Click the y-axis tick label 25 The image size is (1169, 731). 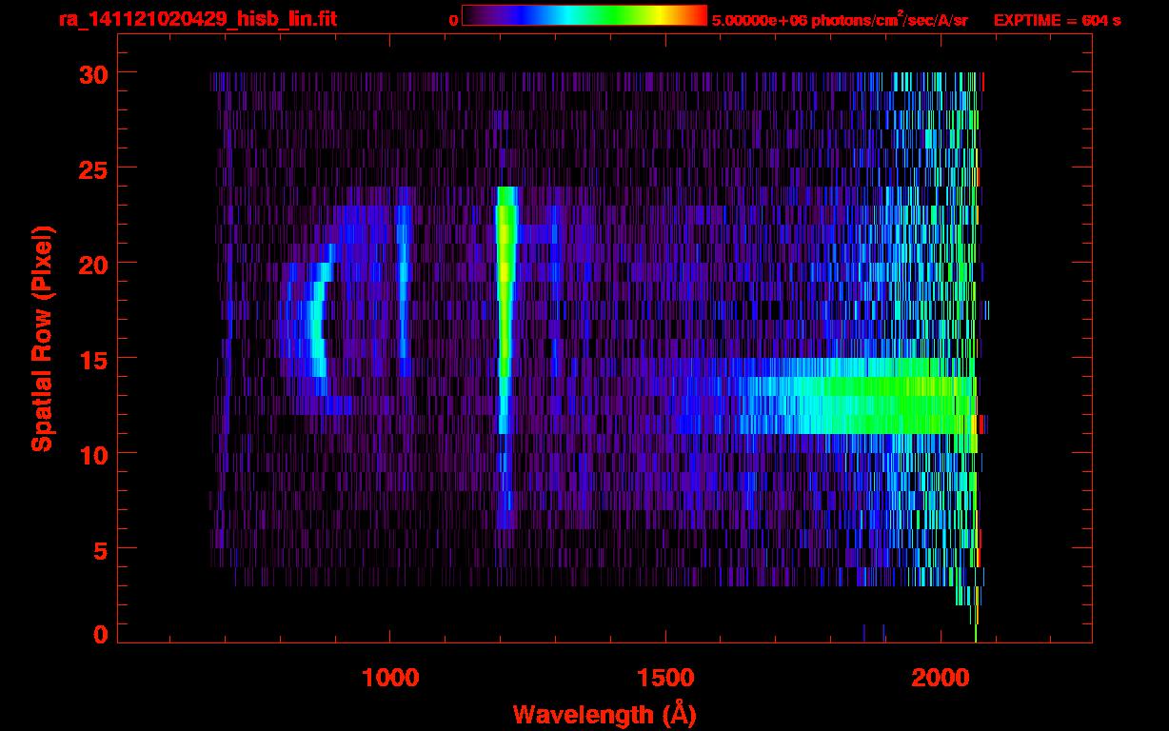92,168
